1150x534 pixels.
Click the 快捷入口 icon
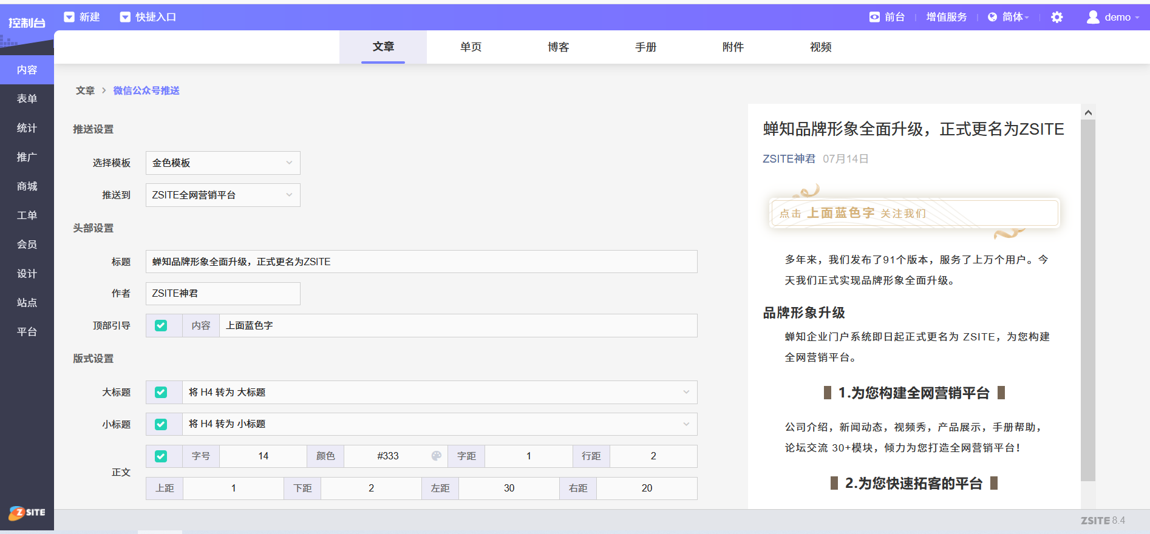point(125,17)
